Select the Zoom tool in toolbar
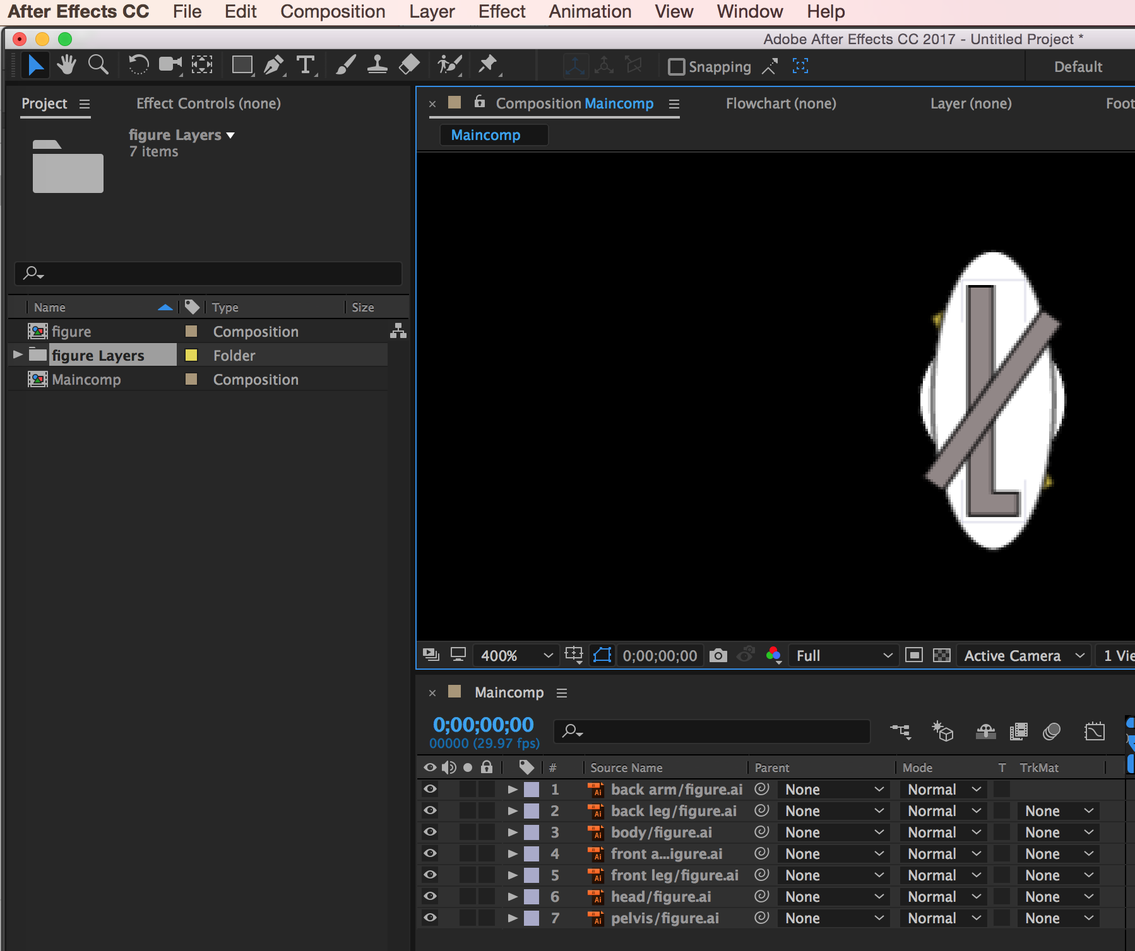The width and height of the screenshot is (1135, 951). point(98,65)
